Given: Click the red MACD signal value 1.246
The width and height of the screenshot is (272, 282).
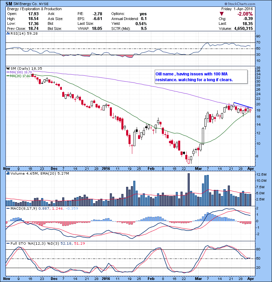Looking at the screenshot, I should point(57,209).
